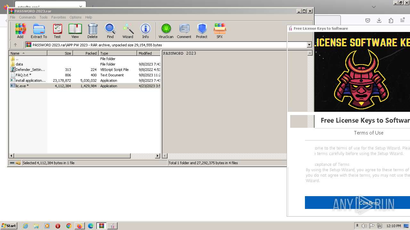
Task: Show archive Info
Action: coord(145,31)
